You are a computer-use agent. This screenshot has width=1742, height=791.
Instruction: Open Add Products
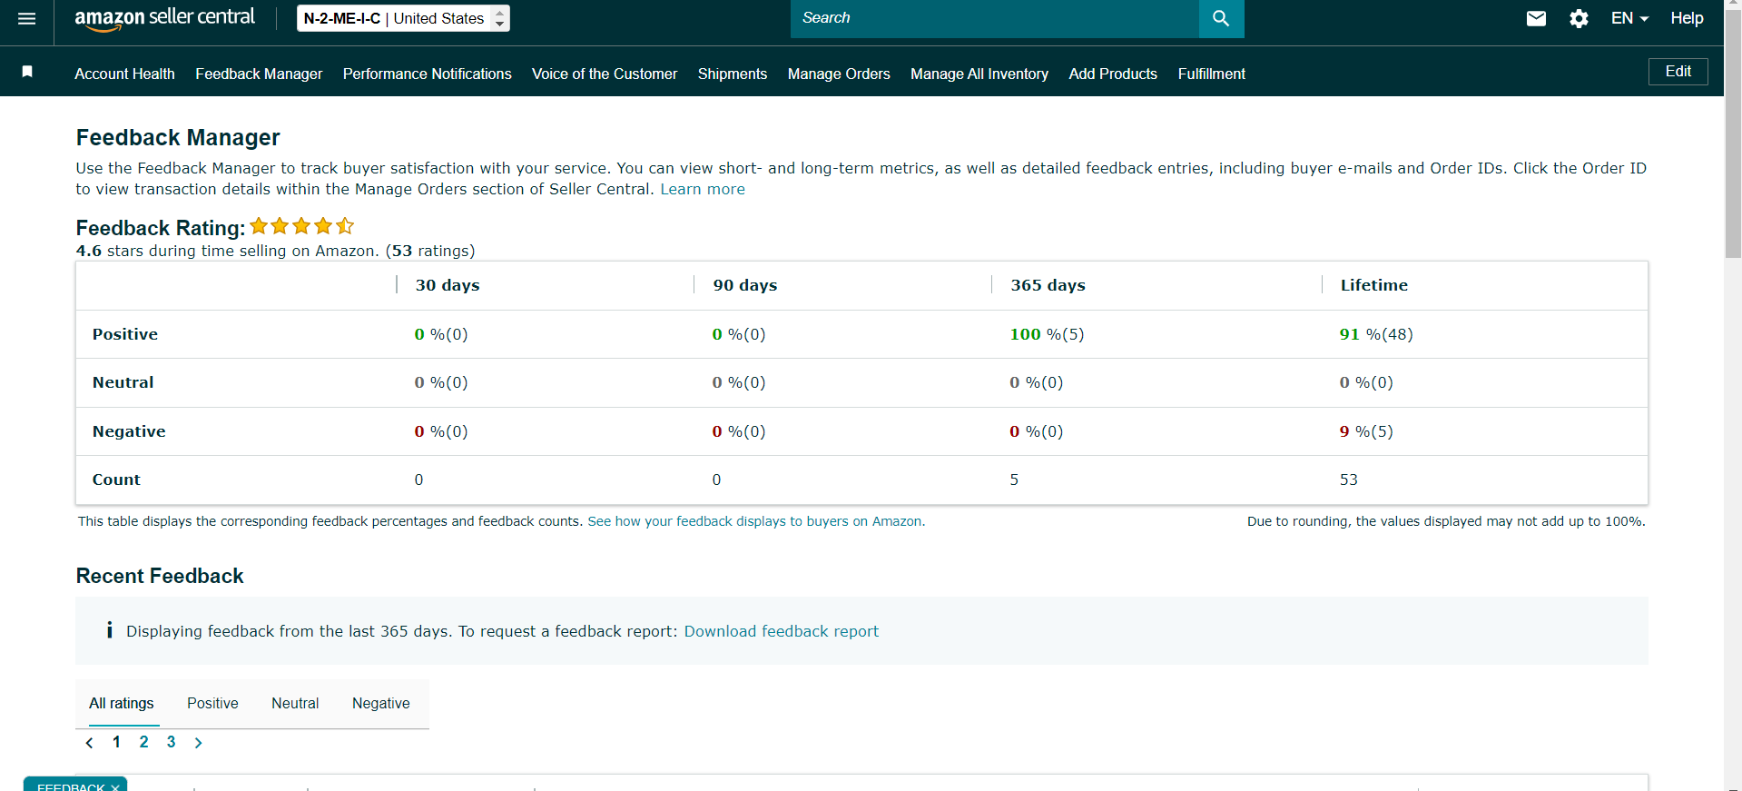click(1113, 74)
